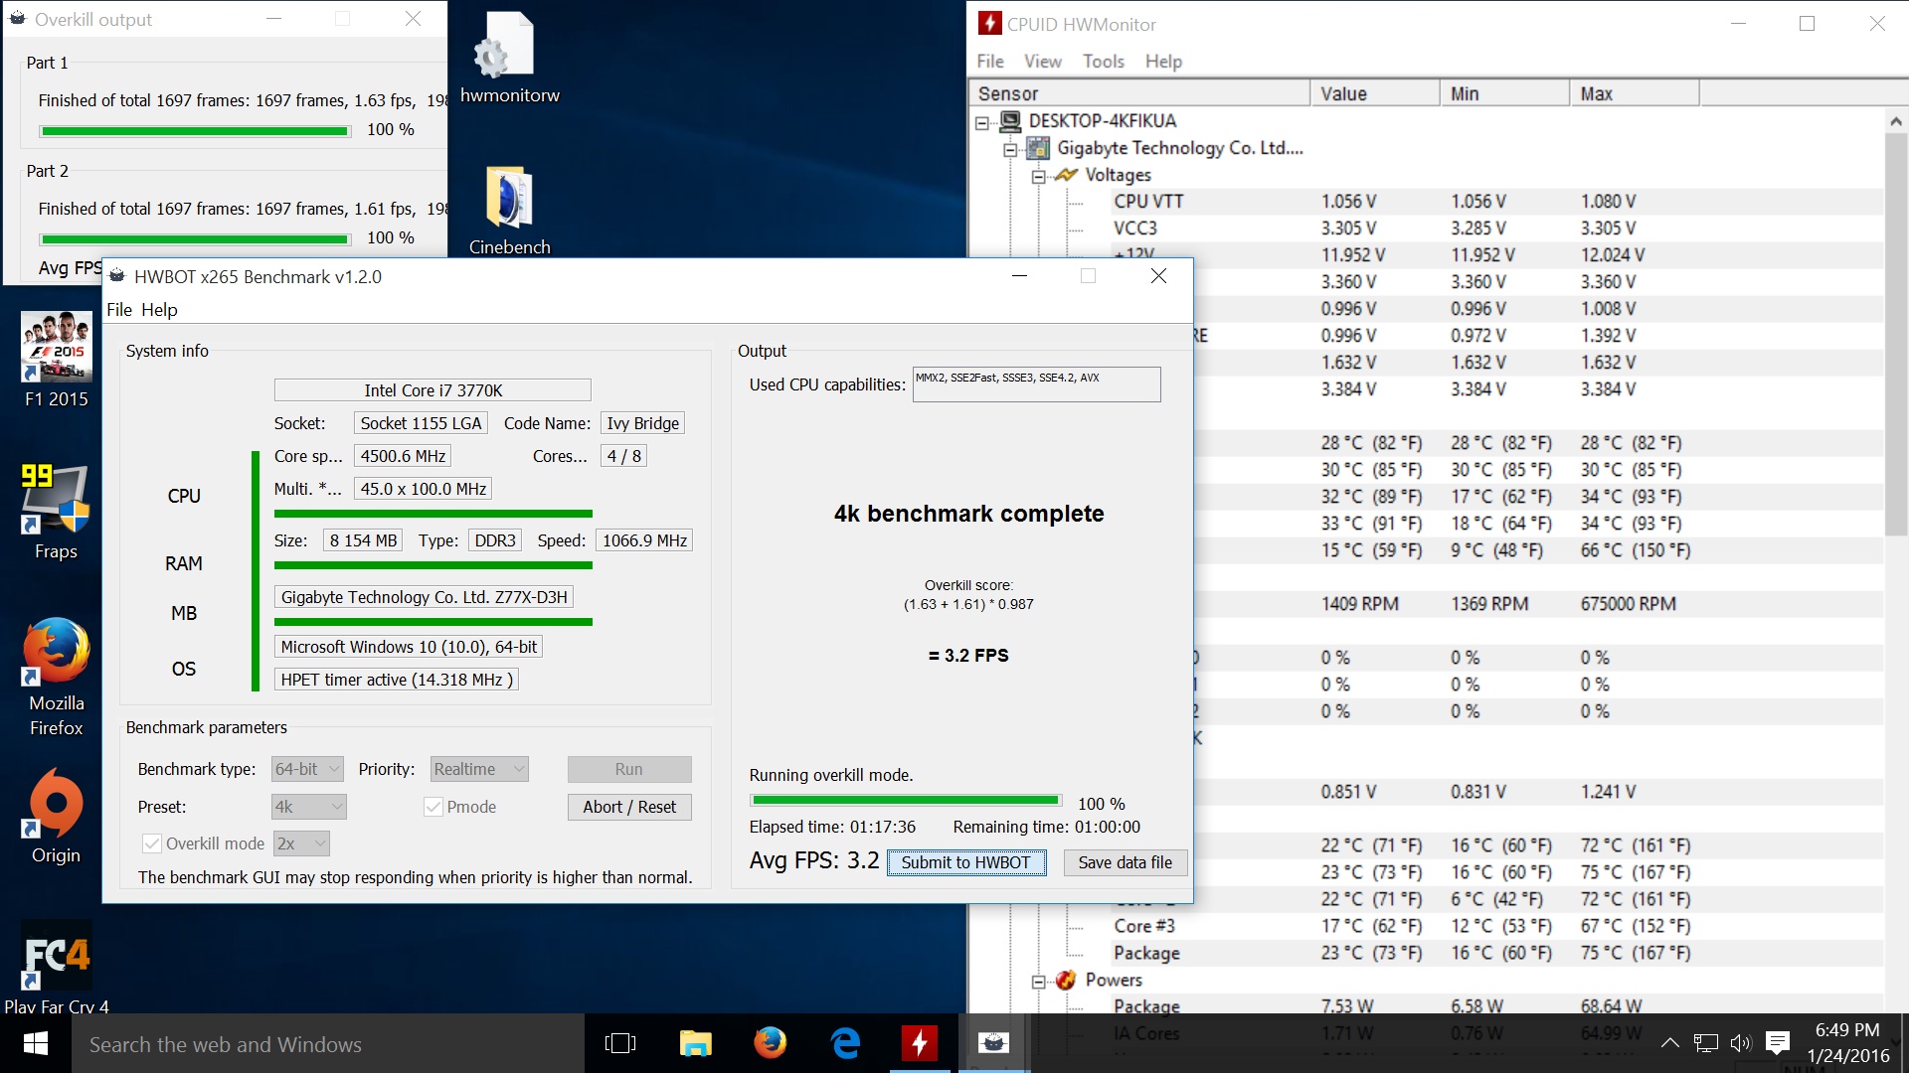This screenshot has height=1073, width=1909.
Task: Open the Priority Realtime dropdown
Action: pos(479,769)
